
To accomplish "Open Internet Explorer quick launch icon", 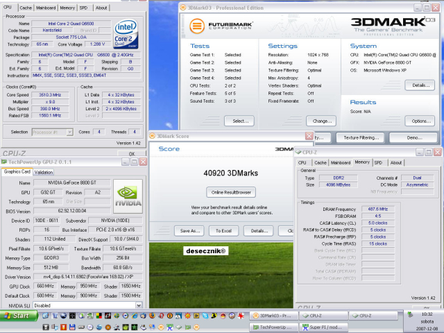I will coord(135,316).
